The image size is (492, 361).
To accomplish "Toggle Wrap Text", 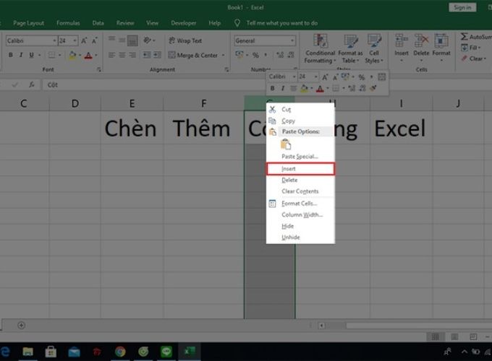I will point(185,40).
